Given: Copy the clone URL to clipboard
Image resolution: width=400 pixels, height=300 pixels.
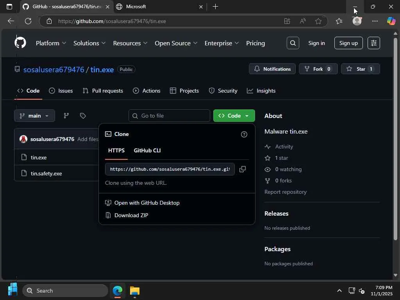Looking at the screenshot, I should 243,169.
